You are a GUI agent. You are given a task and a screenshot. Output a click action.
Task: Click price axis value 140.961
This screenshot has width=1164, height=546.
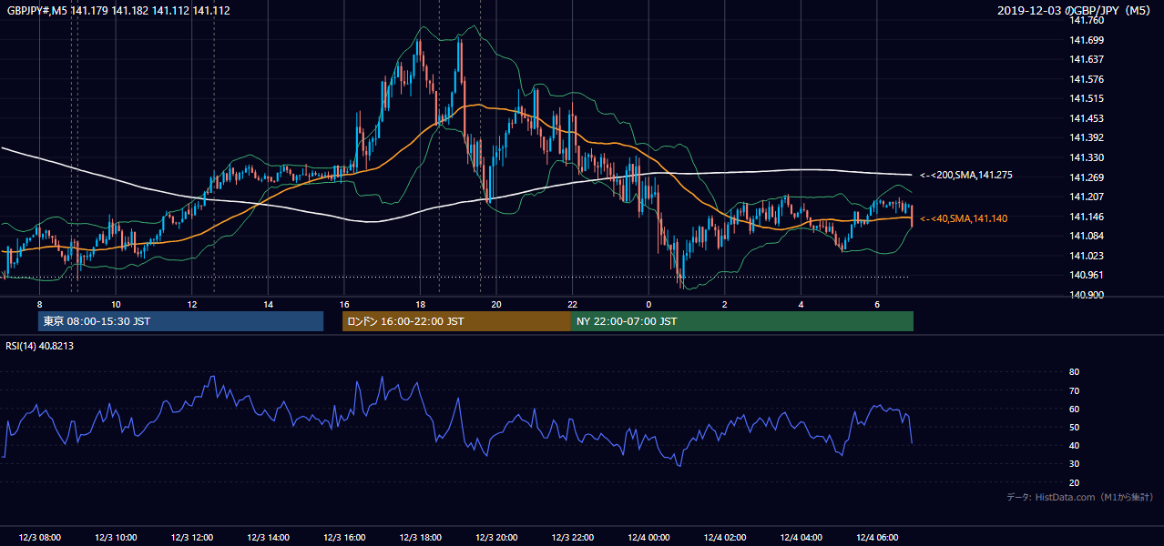pos(1086,275)
